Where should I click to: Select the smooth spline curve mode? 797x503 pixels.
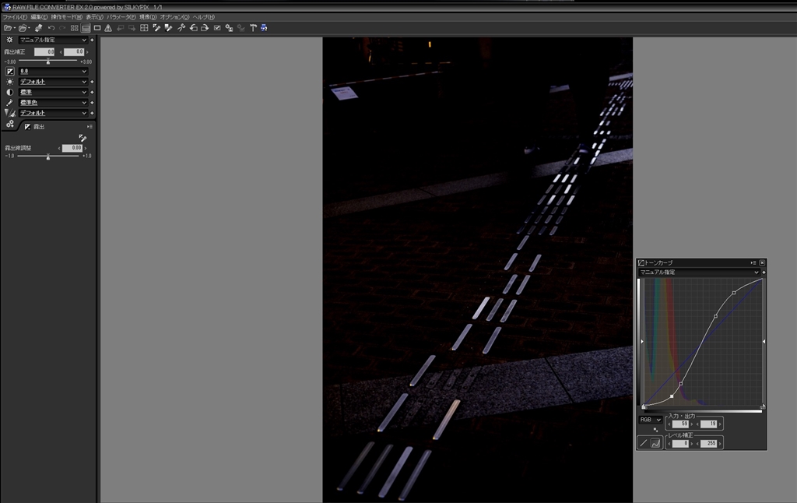point(655,443)
